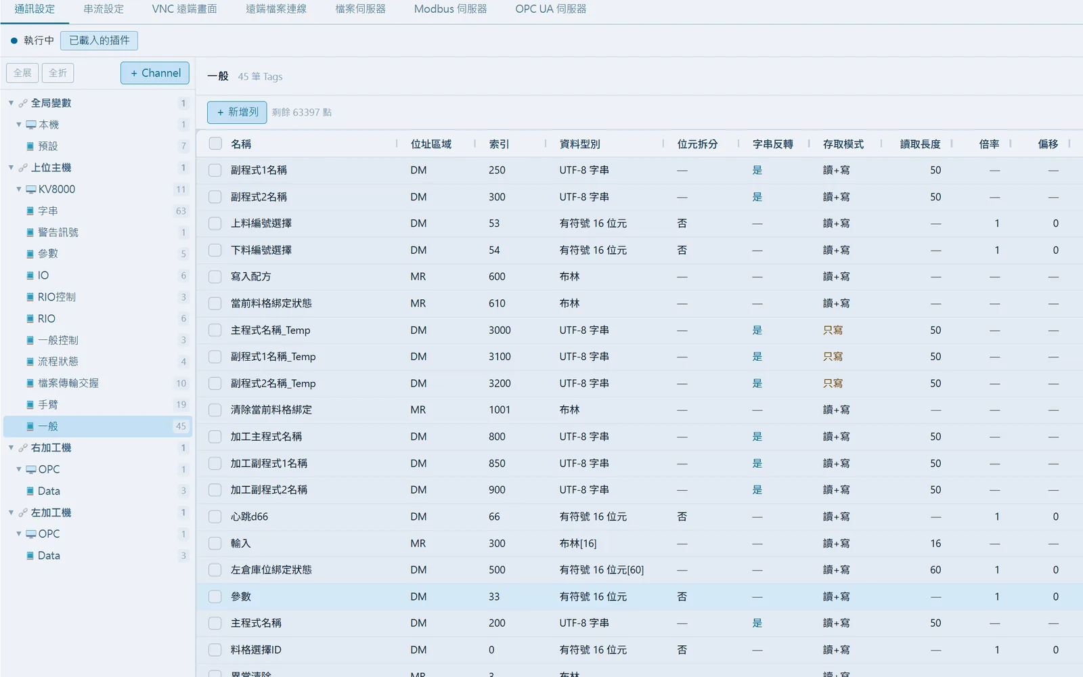Switch to the 通訊設定 tab

(x=35, y=9)
